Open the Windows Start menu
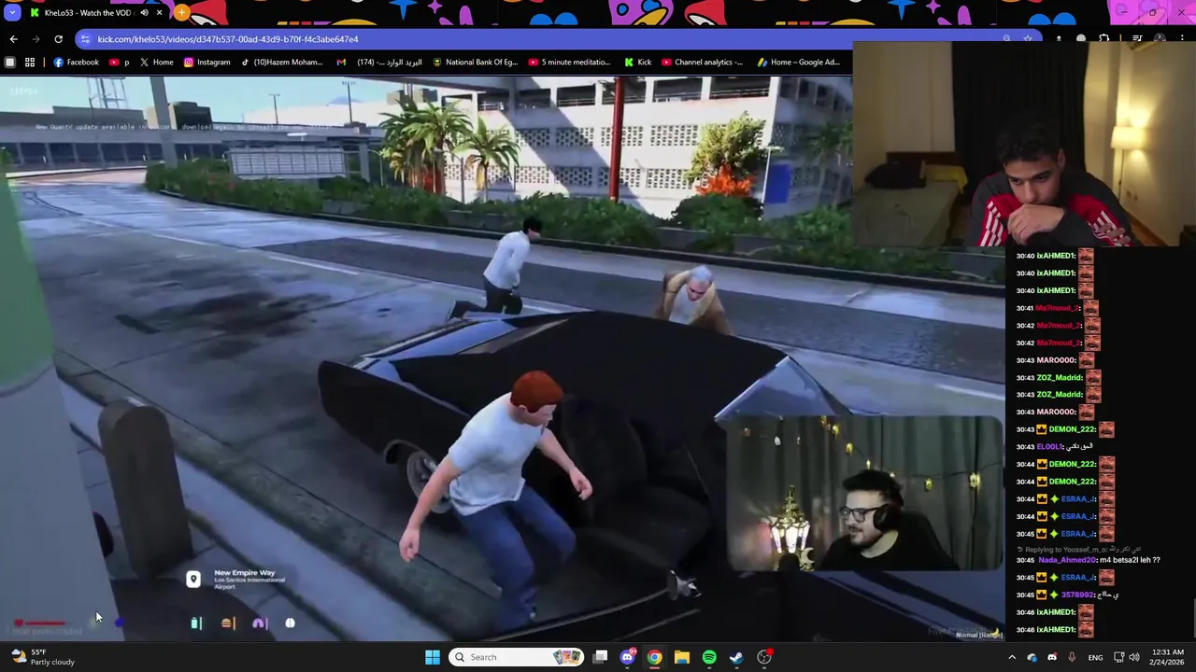Viewport: 1196px width, 672px height. tap(433, 657)
